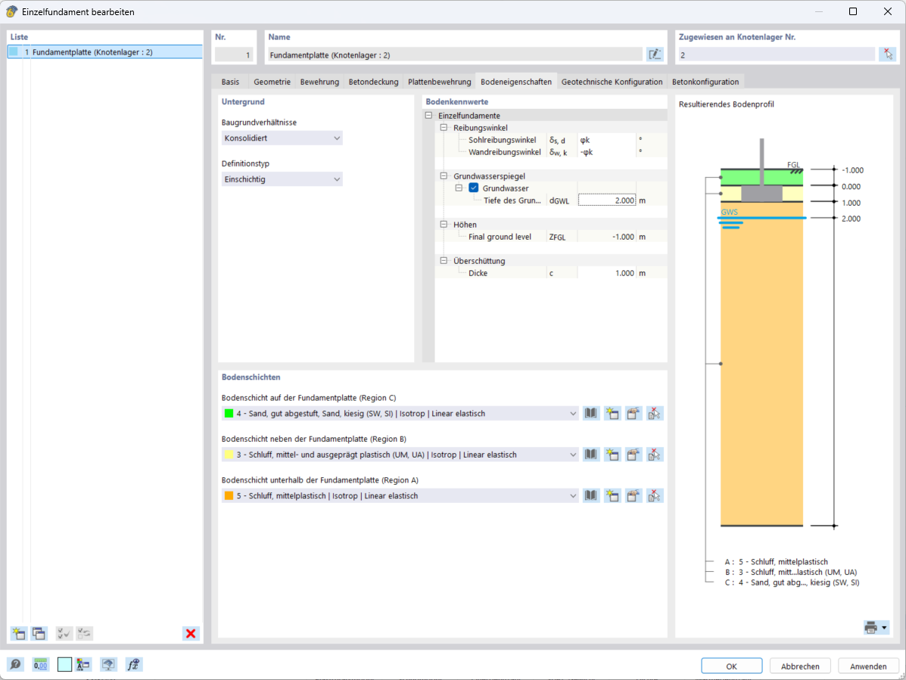906x680 pixels.
Task: Click the invert selection checkmarks icon
Action: (84, 633)
